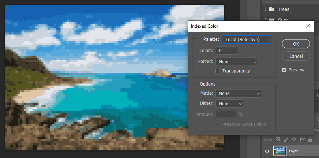This screenshot has height=158, width=319.
Task: Click the lock all padlock icon
Action: click(x=310, y=139)
